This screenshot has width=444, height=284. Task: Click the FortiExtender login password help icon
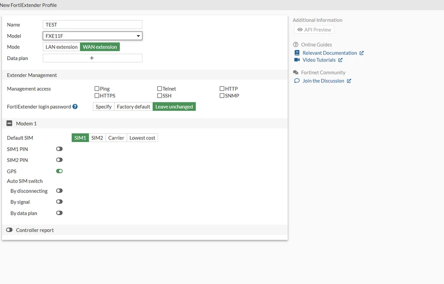pos(75,107)
